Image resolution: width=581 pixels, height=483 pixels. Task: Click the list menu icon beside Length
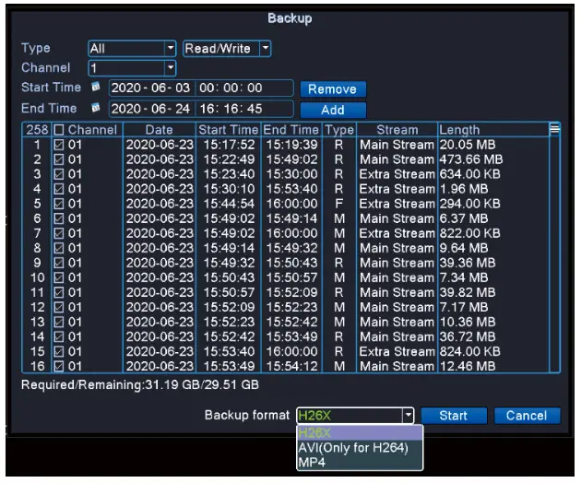[554, 129]
